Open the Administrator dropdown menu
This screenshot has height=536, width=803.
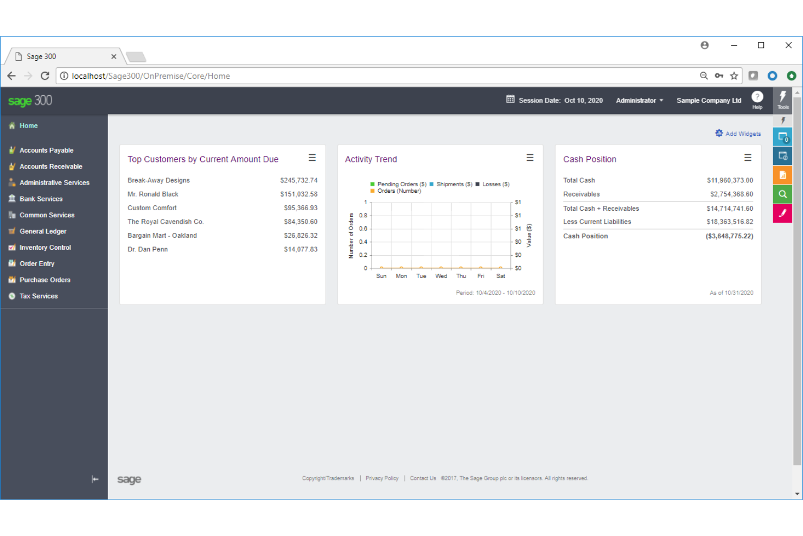639,100
